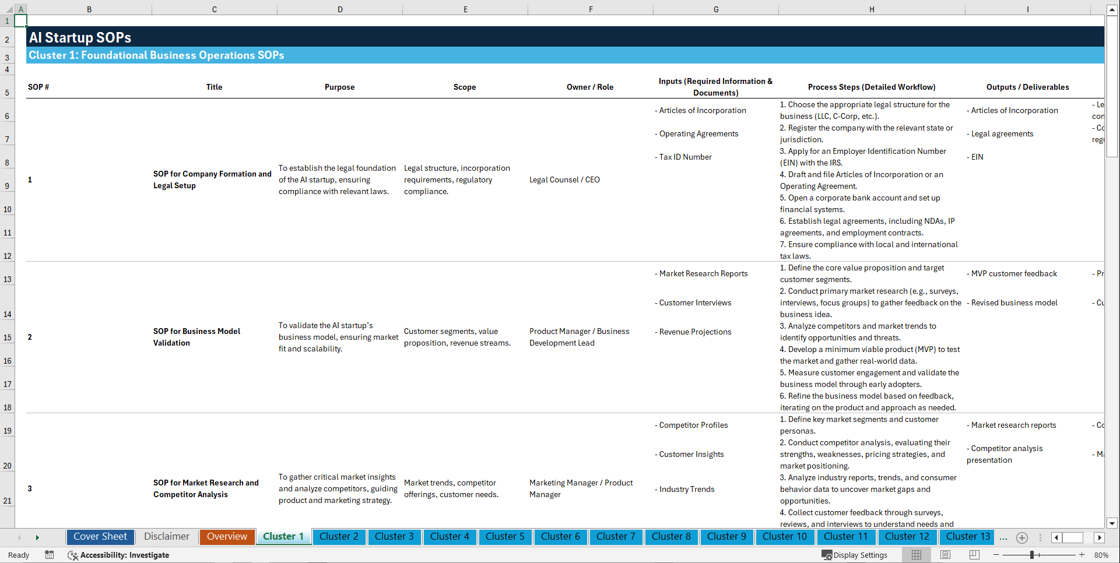Click the previous sheet navigation arrow
Viewport: 1120px width, 563px height.
tap(19, 537)
